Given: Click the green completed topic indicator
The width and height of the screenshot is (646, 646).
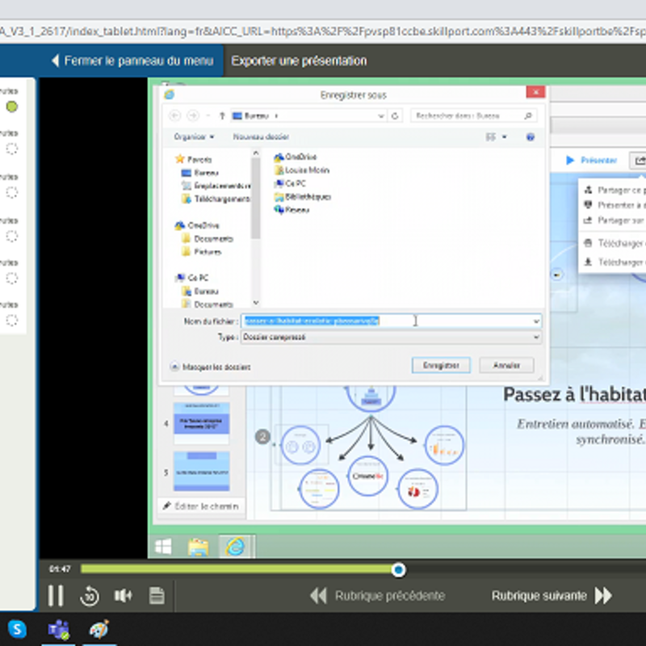Looking at the screenshot, I should pos(11,107).
